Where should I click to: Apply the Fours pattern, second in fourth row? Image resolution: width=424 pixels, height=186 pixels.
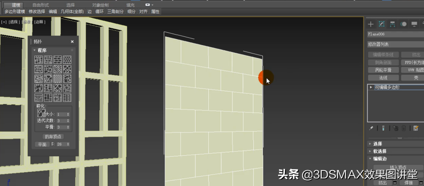[x=48, y=88]
